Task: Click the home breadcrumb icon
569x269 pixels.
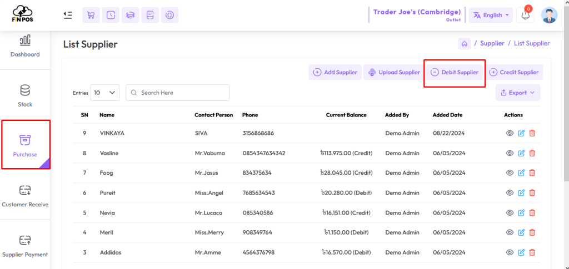Action: pos(464,43)
